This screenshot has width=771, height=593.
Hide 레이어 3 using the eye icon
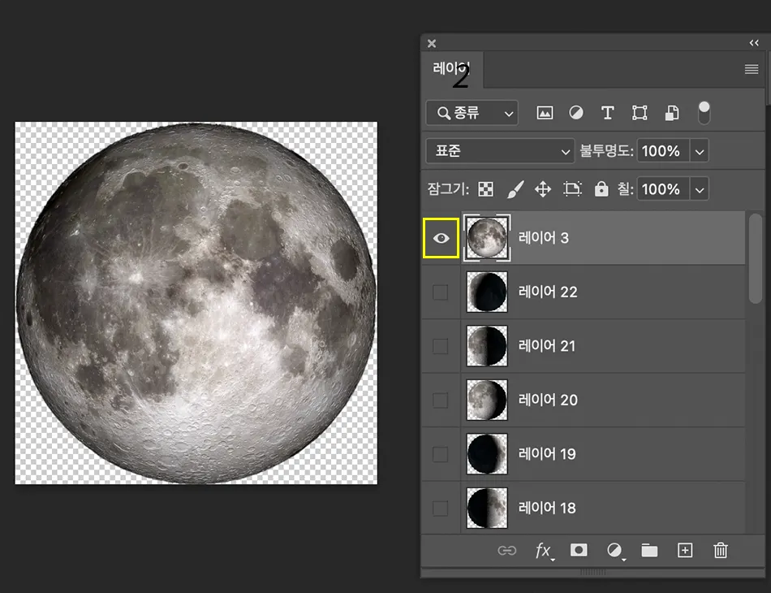pyautogui.click(x=441, y=238)
